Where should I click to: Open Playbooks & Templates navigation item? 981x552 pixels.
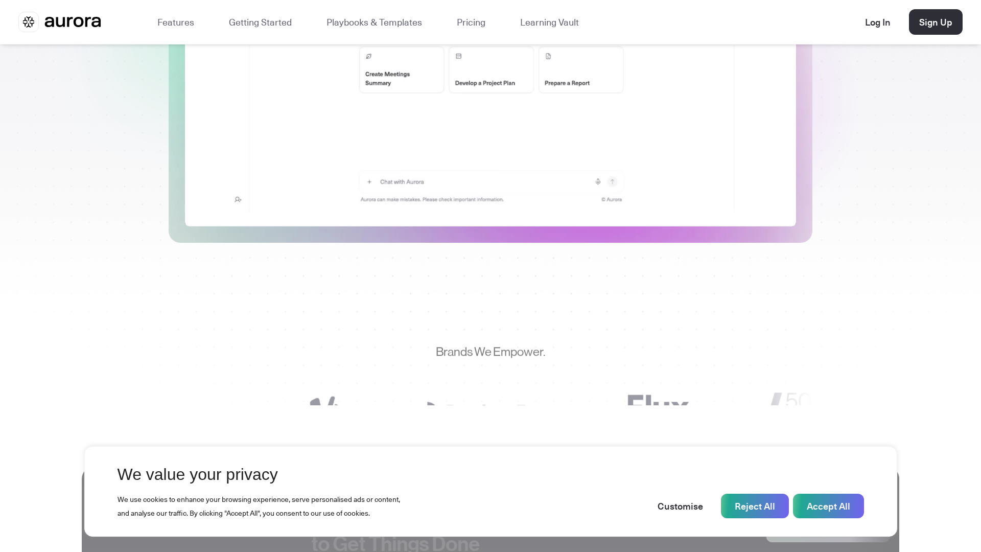coord(374,22)
